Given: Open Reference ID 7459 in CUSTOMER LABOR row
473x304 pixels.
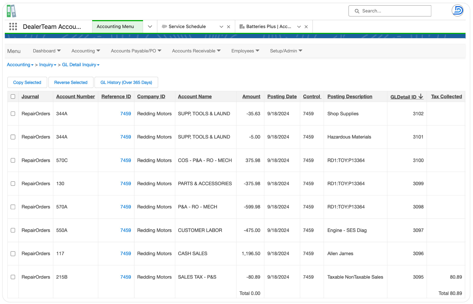Looking at the screenshot, I should 126,230.
